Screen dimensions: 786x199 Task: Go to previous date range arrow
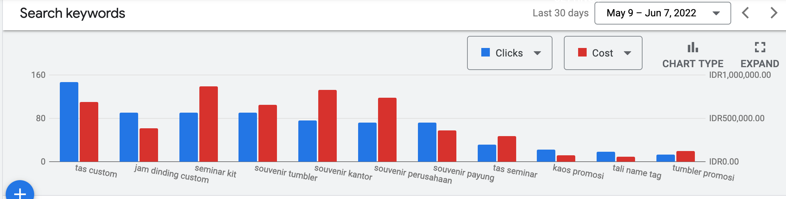tap(745, 13)
